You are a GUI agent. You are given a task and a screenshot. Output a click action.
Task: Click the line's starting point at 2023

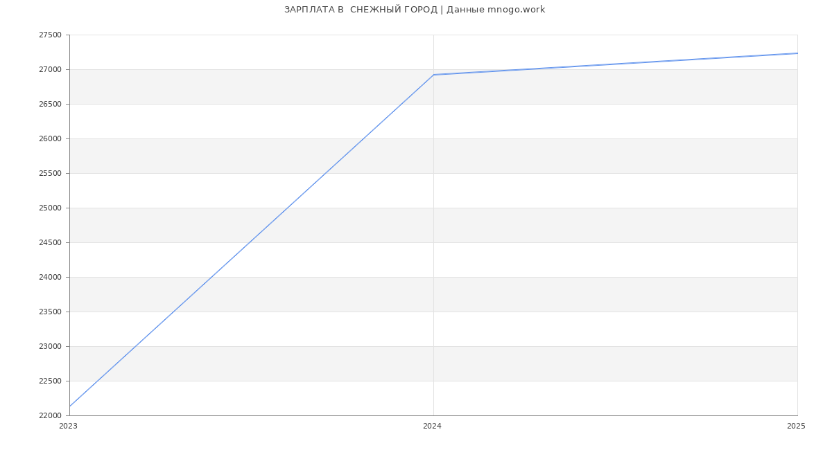70,406
